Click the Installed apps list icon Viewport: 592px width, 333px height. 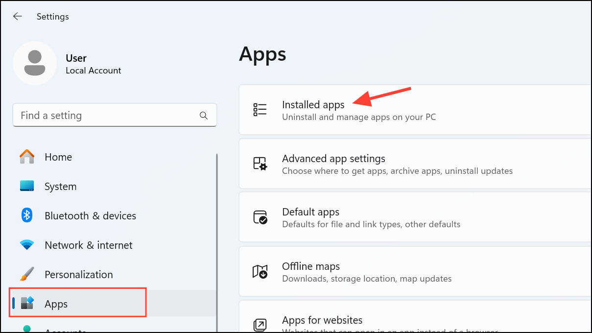[x=260, y=110]
